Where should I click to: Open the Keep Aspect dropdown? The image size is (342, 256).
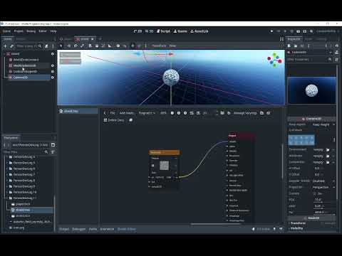click(323, 124)
